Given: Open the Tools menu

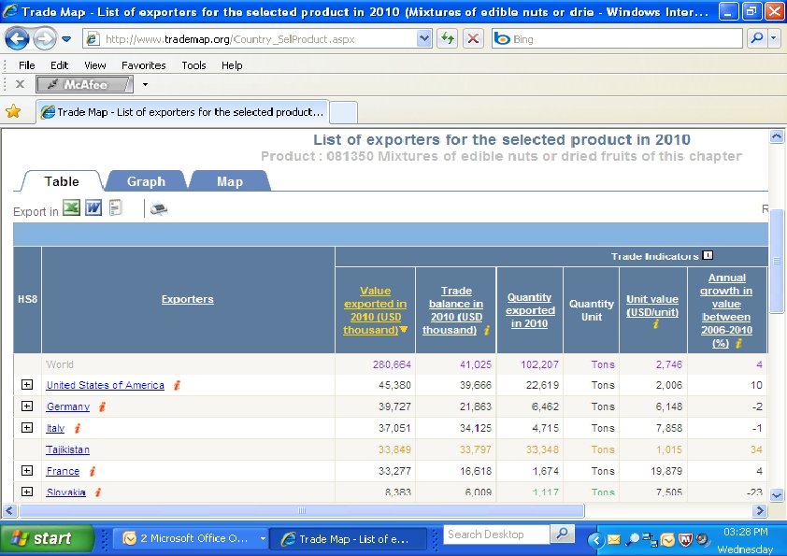Looking at the screenshot, I should coord(193,65).
